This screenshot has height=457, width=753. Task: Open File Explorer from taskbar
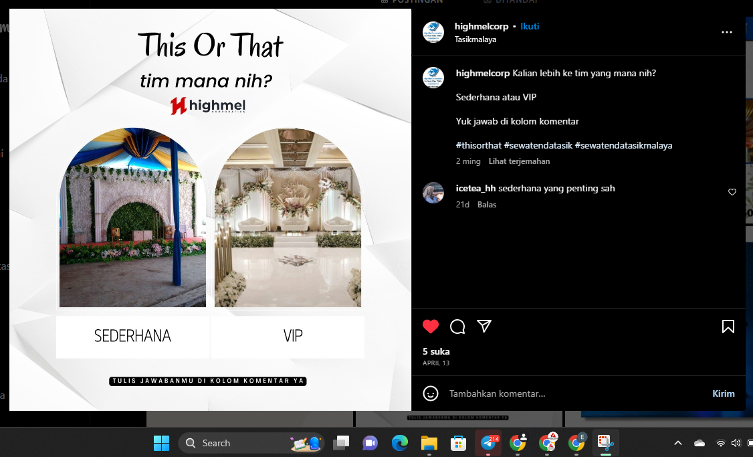pyautogui.click(x=429, y=443)
